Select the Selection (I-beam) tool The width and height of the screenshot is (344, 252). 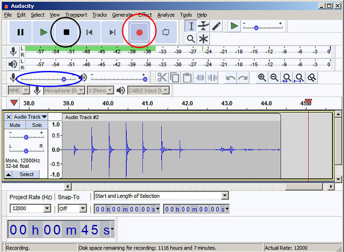point(191,26)
